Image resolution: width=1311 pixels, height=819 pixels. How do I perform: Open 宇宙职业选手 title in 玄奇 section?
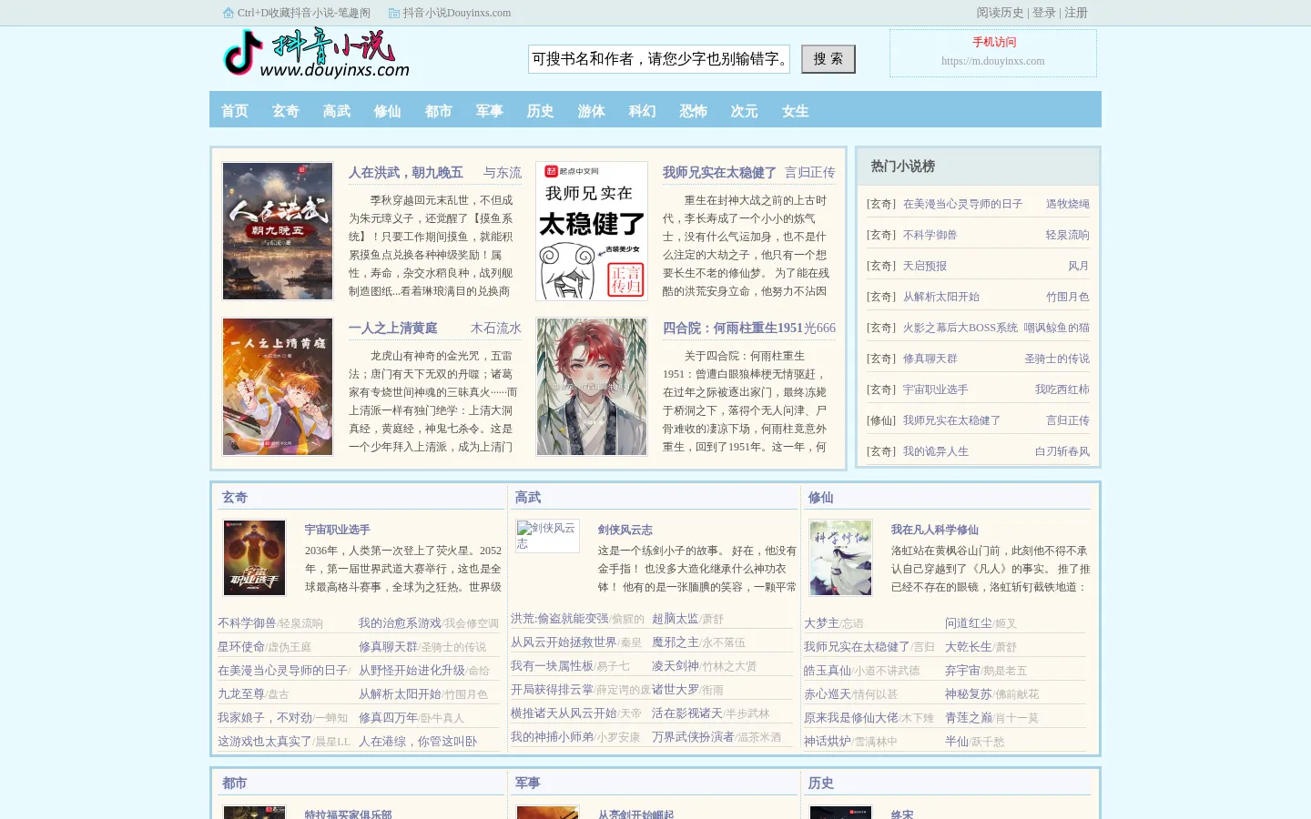pyautogui.click(x=338, y=530)
